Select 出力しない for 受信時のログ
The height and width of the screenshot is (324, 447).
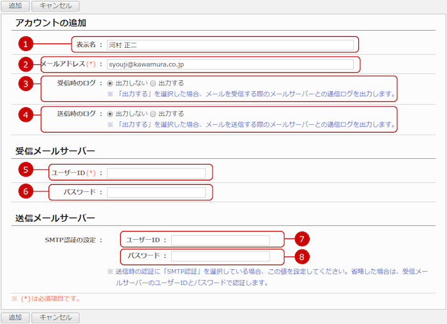pos(110,84)
